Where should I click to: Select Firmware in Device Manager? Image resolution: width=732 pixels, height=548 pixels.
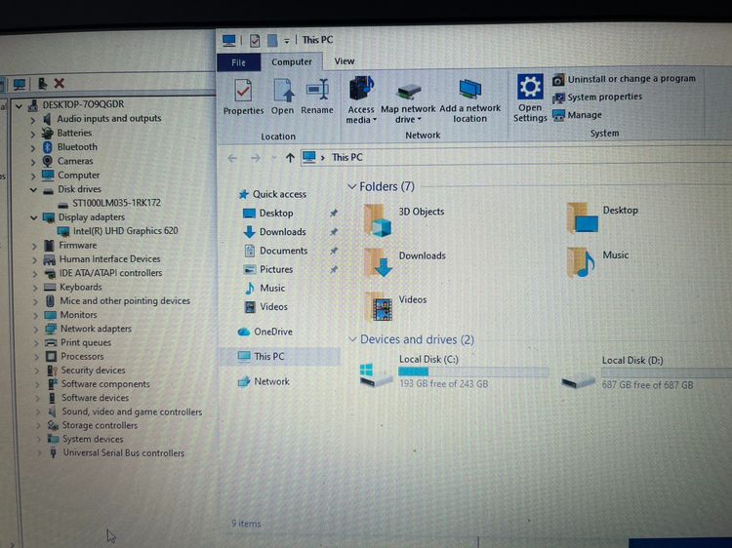(x=70, y=246)
